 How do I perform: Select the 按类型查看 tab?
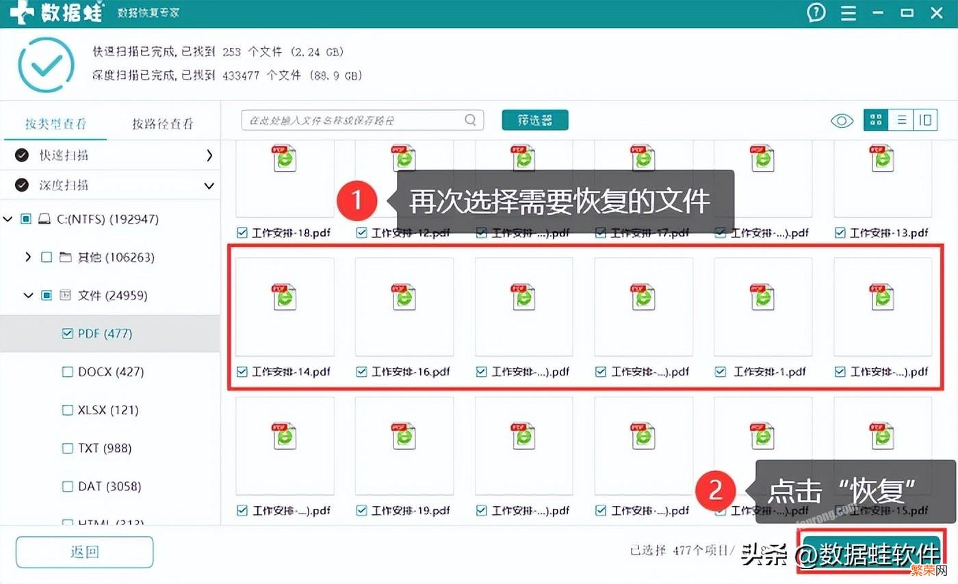tap(56, 124)
